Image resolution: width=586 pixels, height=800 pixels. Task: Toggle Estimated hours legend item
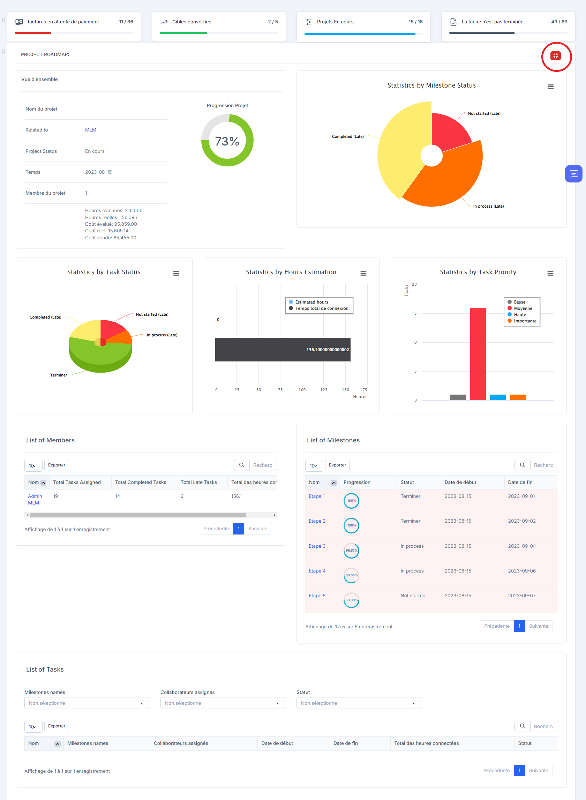click(x=308, y=302)
